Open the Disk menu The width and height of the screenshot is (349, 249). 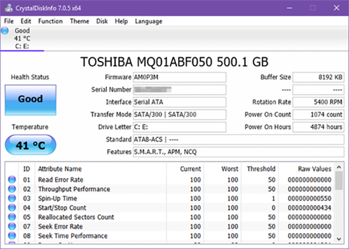click(102, 21)
